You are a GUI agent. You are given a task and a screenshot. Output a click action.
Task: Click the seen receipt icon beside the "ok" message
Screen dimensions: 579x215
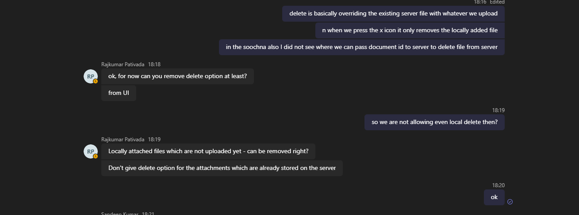[x=510, y=202]
